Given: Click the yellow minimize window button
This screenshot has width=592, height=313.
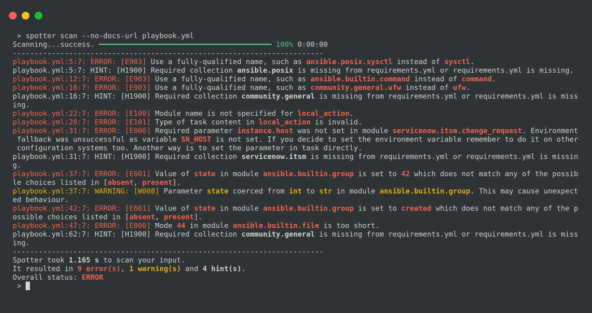Looking at the screenshot, I should click(x=26, y=16).
